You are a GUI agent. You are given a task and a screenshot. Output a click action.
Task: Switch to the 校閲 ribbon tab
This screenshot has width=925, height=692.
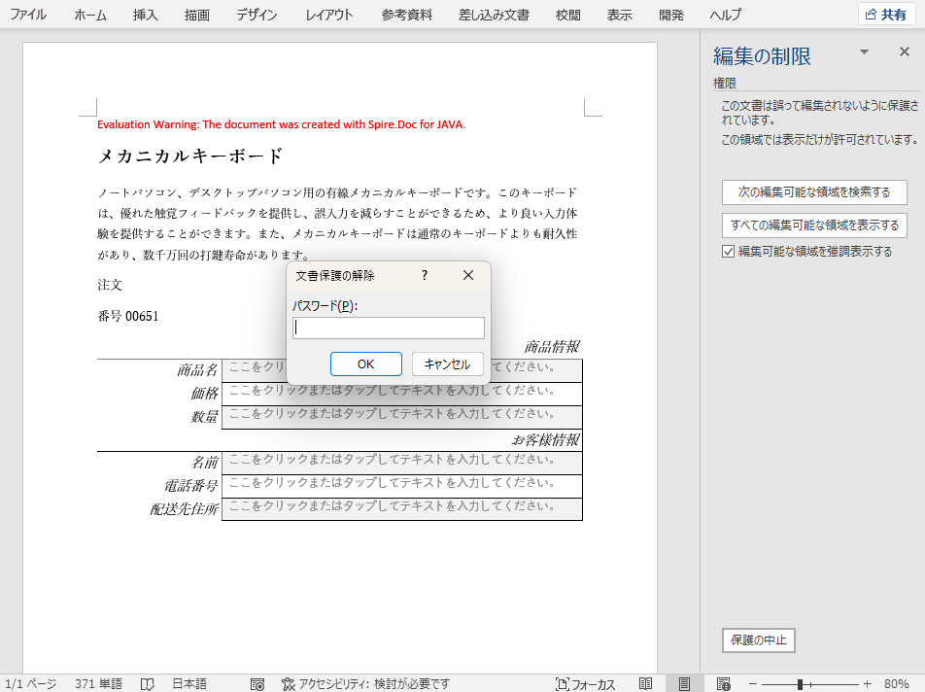coord(566,15)
